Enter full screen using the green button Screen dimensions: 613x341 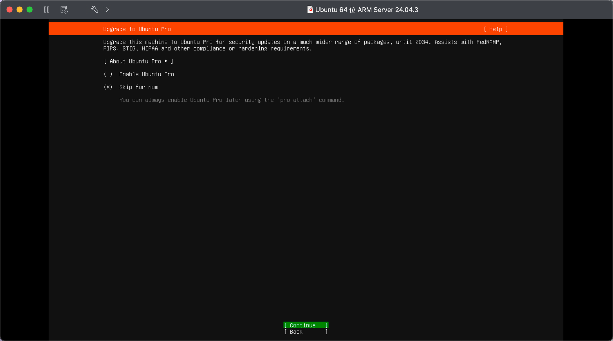(x=30, y=10)
